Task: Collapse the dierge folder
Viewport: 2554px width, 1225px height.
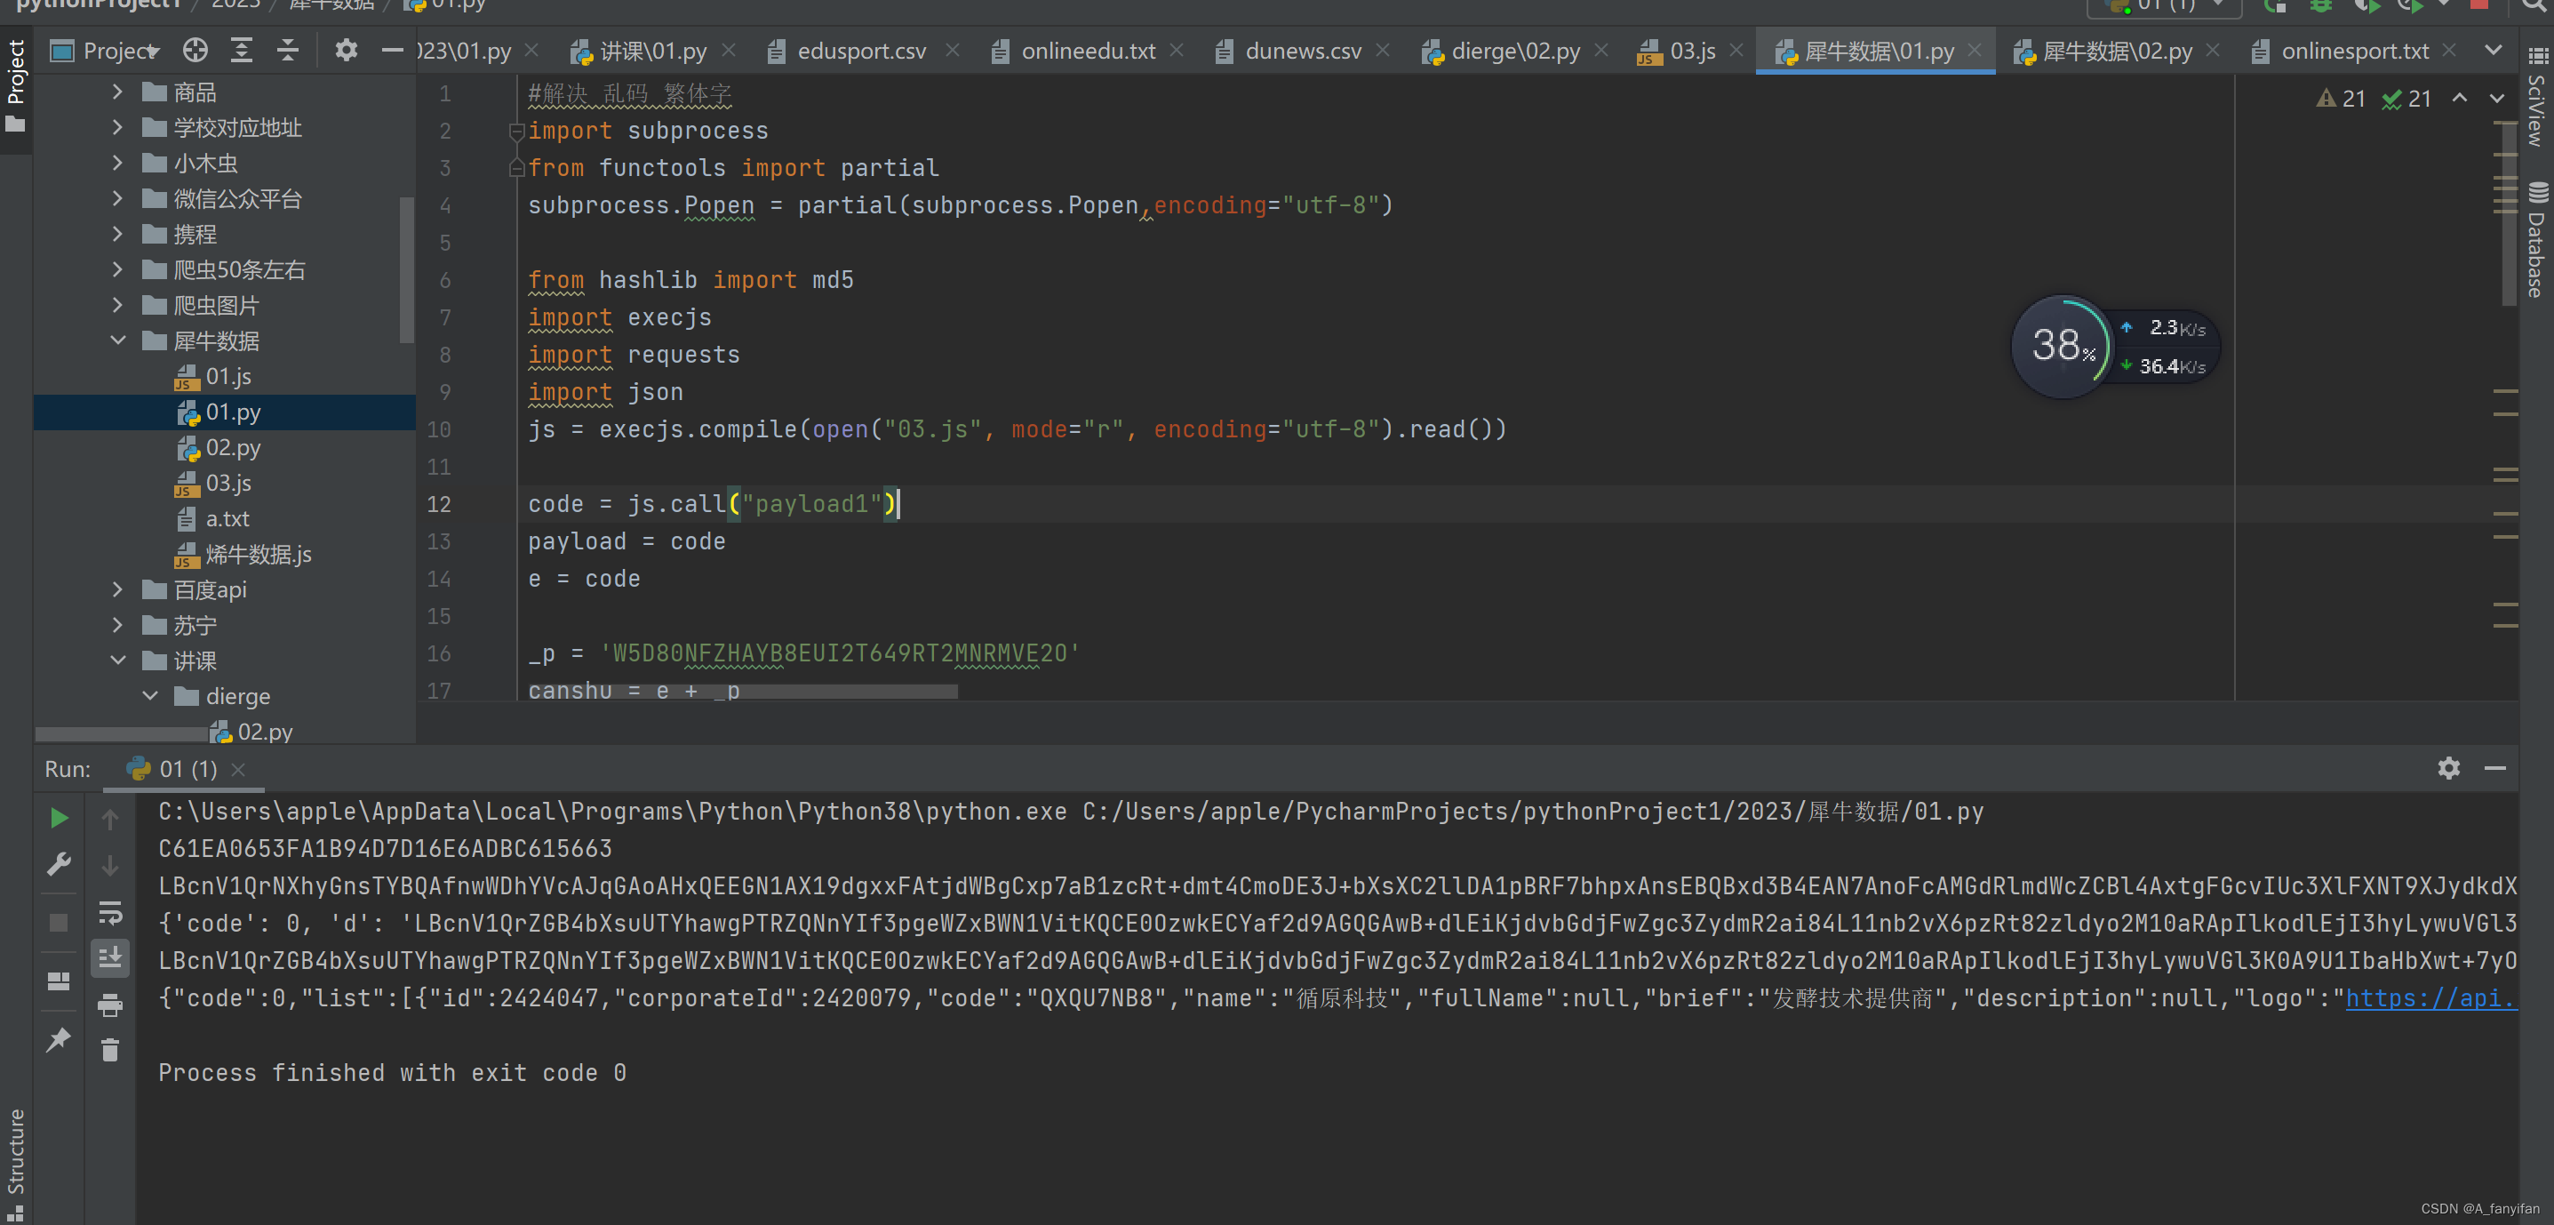Action: coord(151,695)
